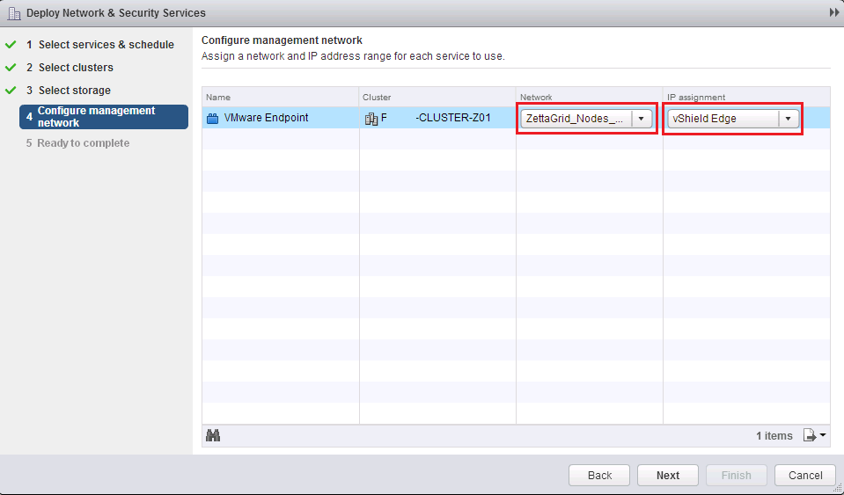Click the Network column header
This screenshot has height=495, width=844.
[x=590, y=98]
